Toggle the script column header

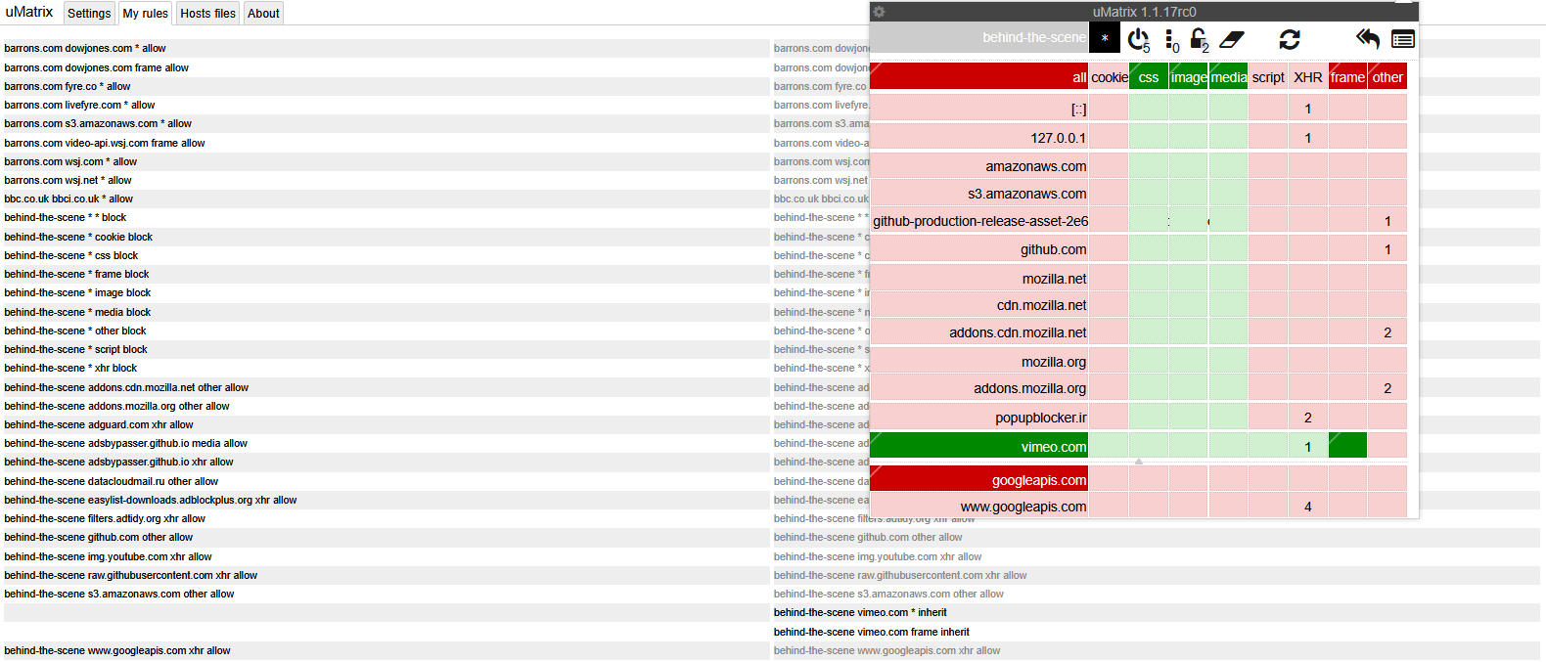[1268, 77]
